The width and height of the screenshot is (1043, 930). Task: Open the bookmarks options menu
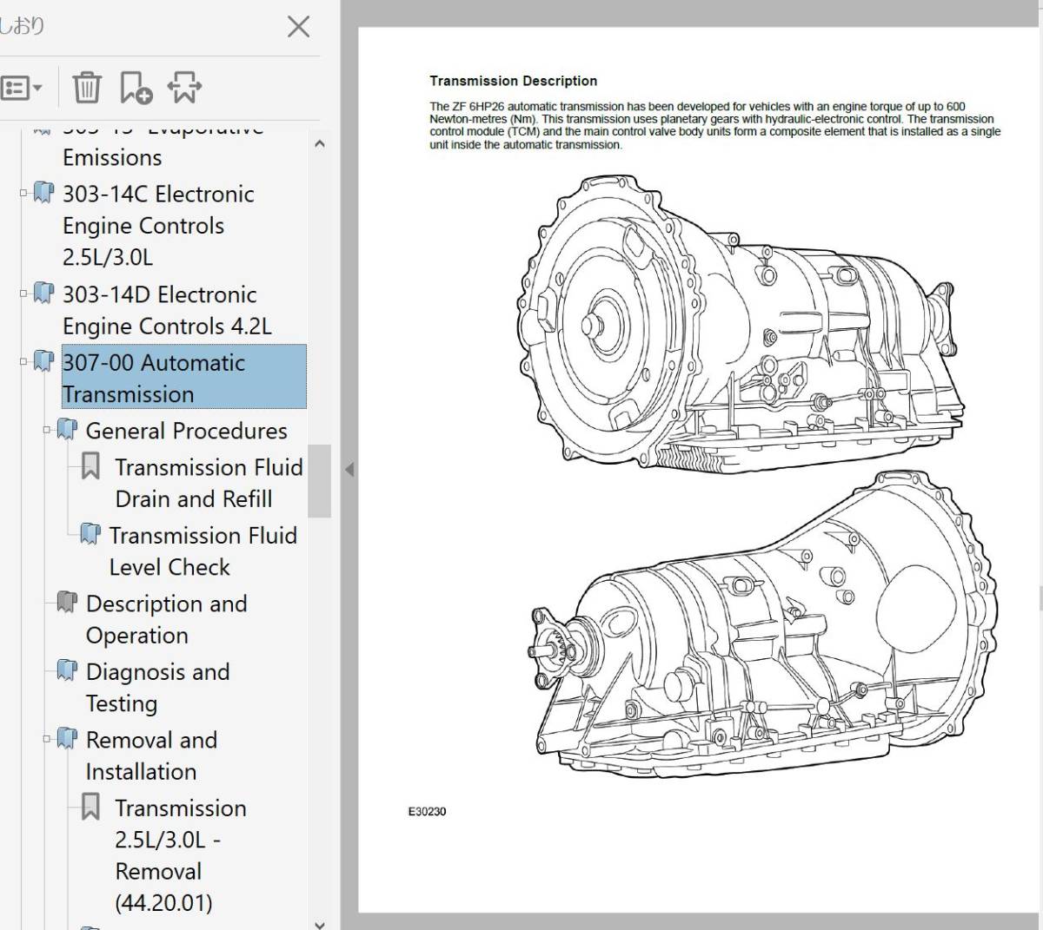tap(21, 89)
